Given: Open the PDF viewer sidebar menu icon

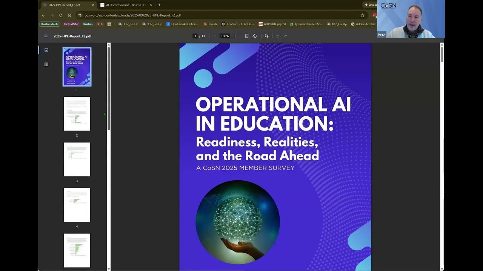Looking at the screenshot, I should [x=46, y=36].
